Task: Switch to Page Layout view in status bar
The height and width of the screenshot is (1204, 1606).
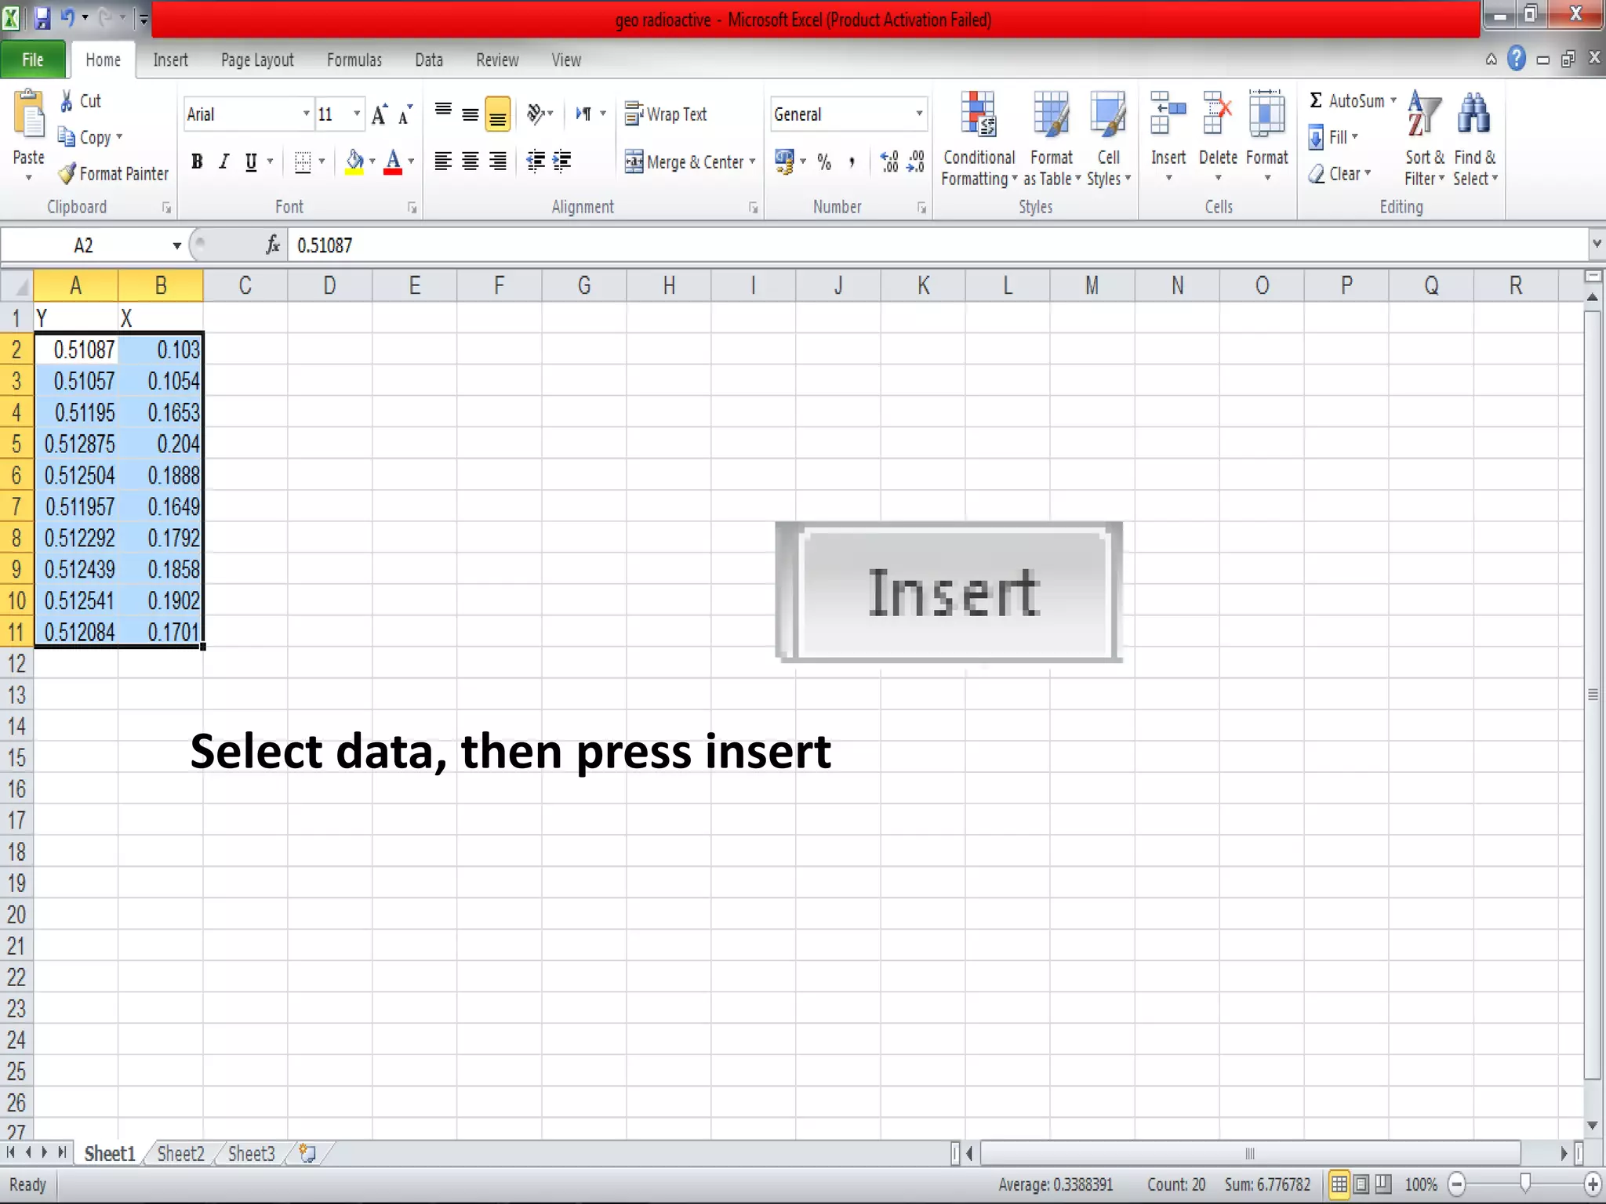Action: [1361, 1184]
